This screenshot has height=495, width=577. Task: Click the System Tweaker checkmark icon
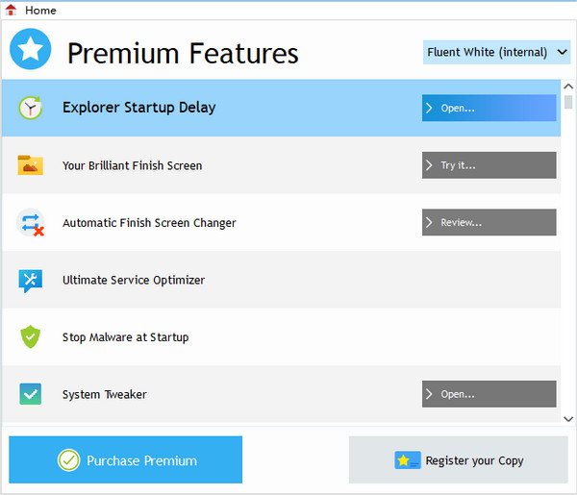(x=30, y=394)
